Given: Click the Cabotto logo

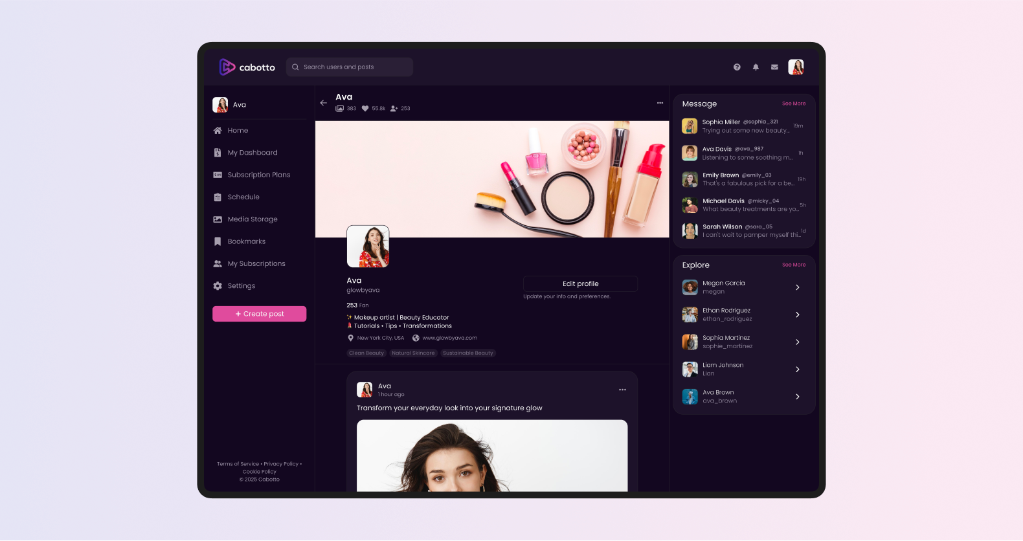Looking at the screenshot, I should click(x=247, y=67).
